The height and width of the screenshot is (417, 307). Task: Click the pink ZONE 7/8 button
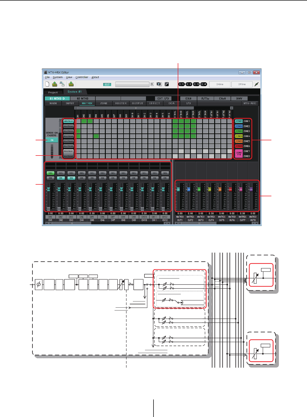pos(239,153)
